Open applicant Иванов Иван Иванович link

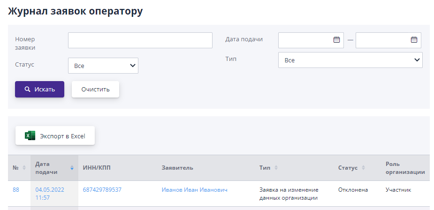tap(194, 190)
